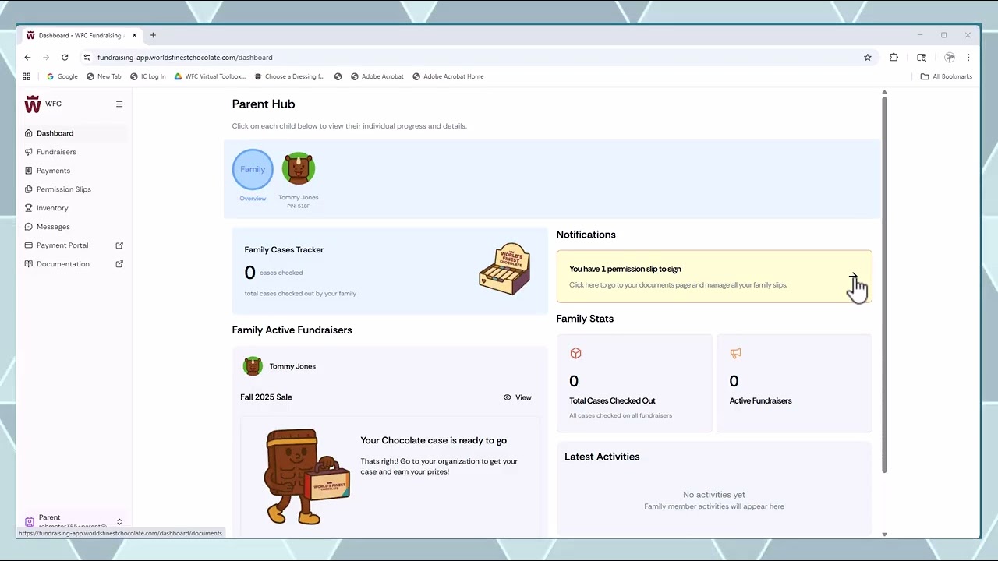This screenshot has width=998, height=561.
Task: Click the WFC logo in the sidebar
Action: (x=33, y=104)
